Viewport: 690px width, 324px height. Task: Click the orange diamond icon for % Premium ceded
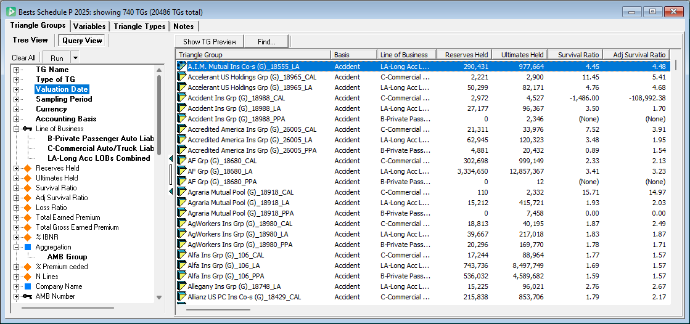point(28,267)
